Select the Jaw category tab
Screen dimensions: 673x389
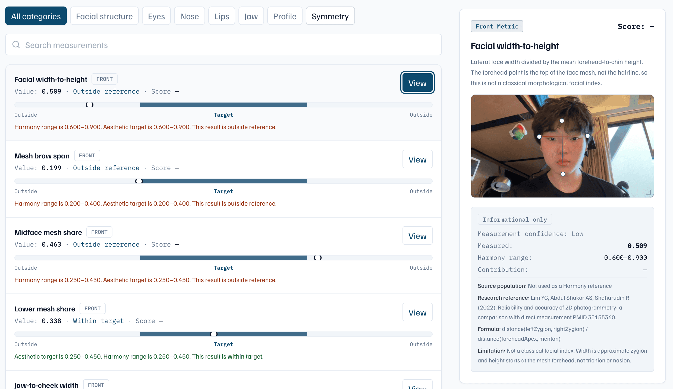click(x=251, y=16)
